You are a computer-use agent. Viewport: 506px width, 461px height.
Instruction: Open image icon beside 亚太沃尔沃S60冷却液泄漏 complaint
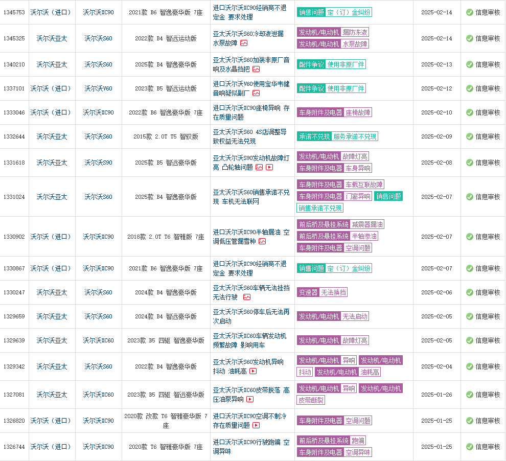[244, 43]
